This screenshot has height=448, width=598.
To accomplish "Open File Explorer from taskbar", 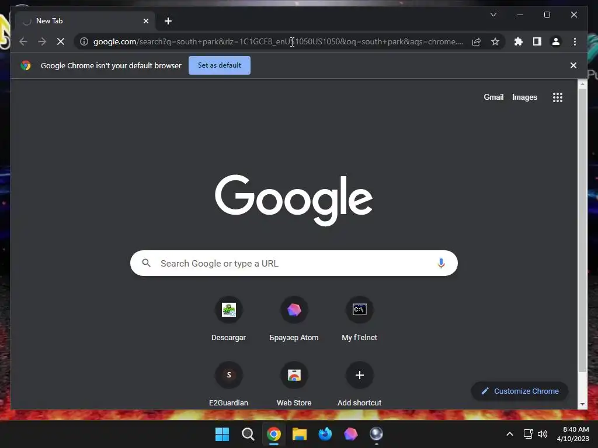I will tap(300, 434).
